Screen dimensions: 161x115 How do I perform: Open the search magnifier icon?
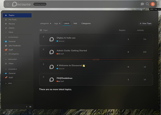(147, 4)
